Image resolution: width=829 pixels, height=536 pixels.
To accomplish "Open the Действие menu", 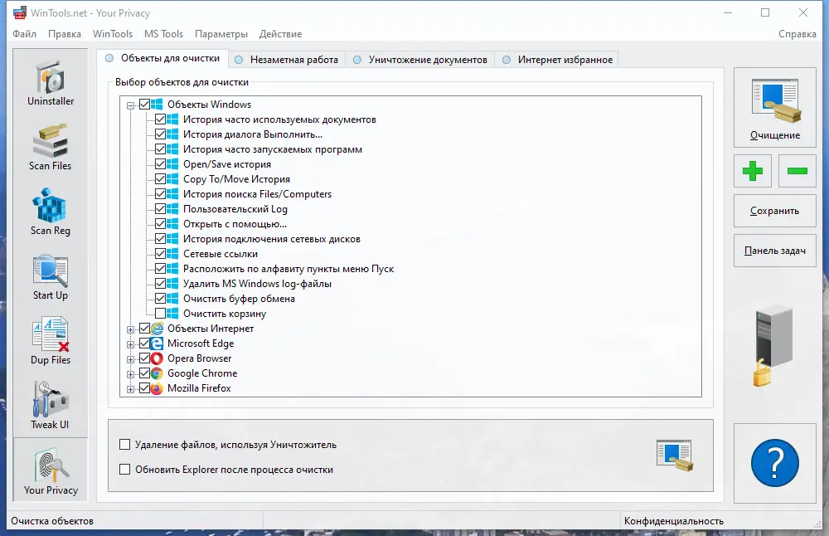I will (281, 34).
